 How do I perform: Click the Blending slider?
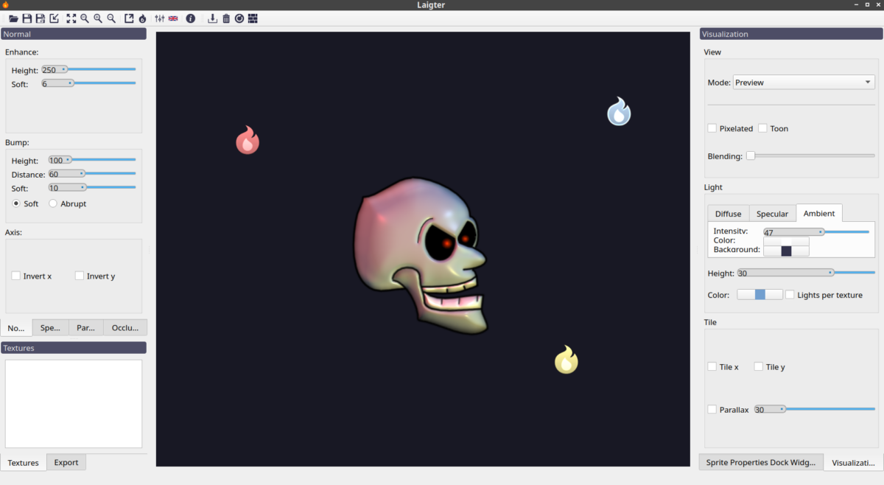(812, 156)
